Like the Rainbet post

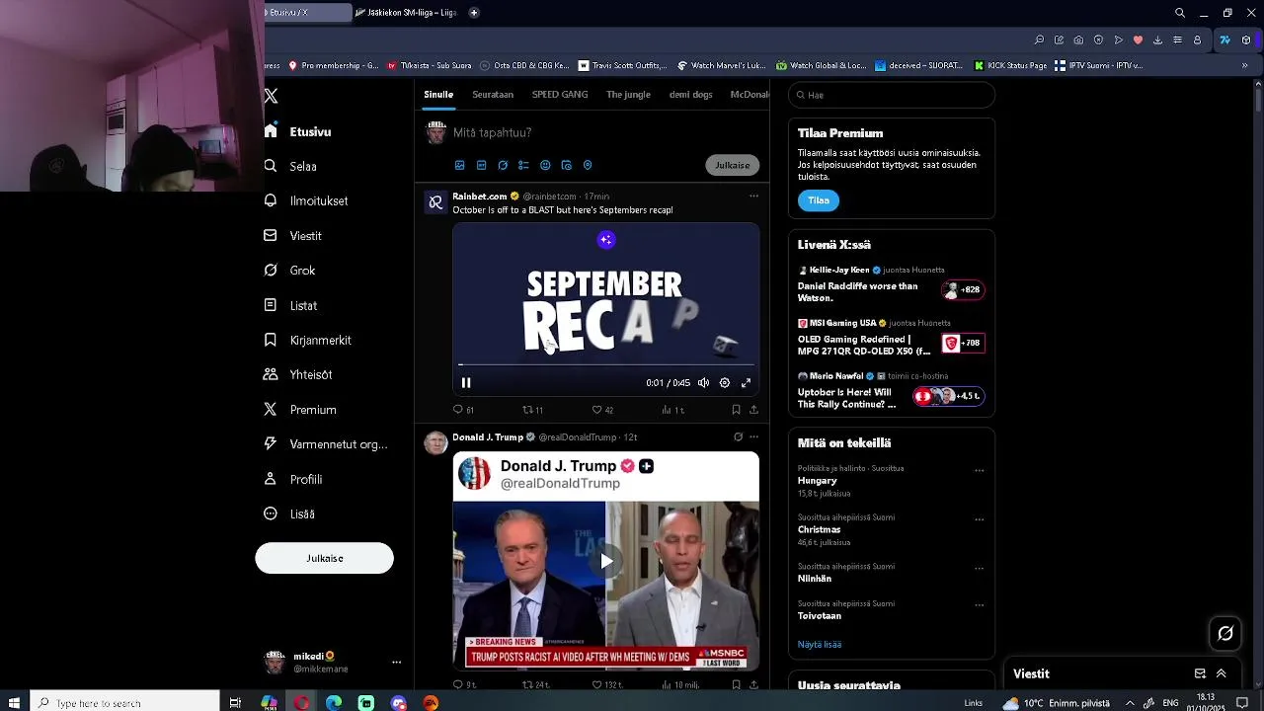pos(602,410)
